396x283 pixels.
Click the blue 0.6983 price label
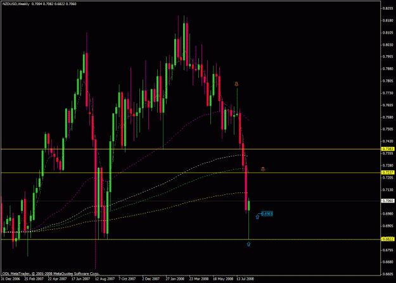pyautogui.click(x=267, y=214)
